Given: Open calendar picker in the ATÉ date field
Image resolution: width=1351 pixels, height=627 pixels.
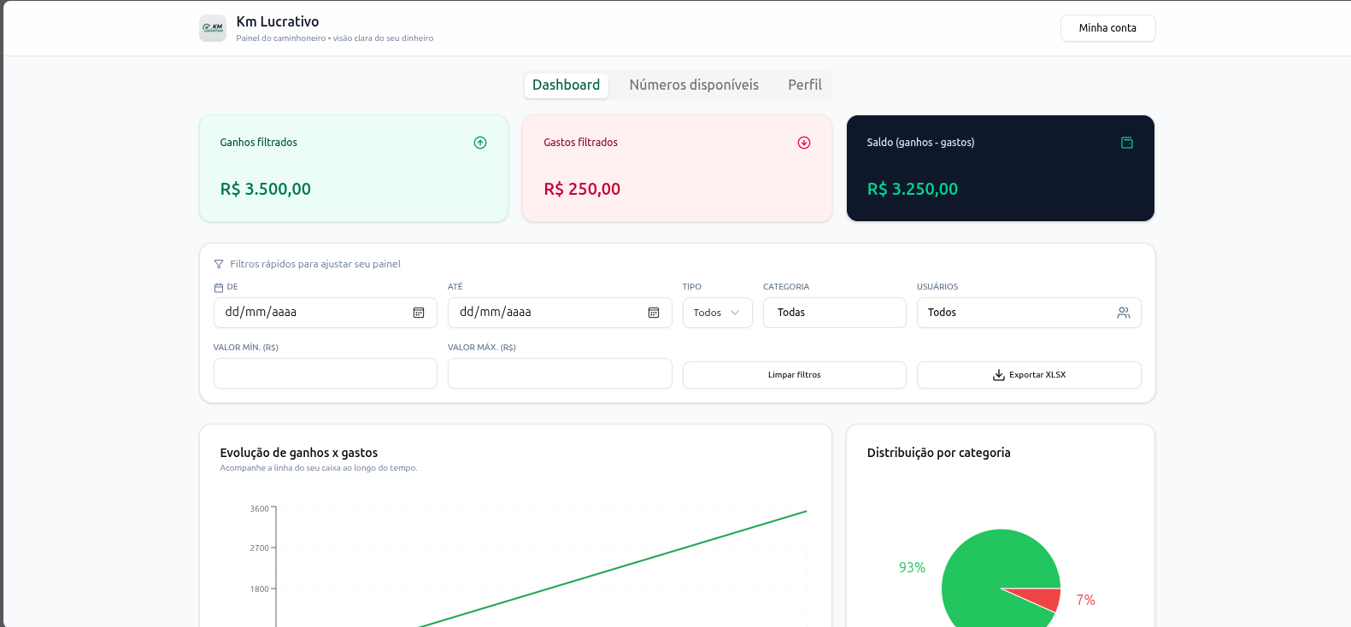Looking at the screenshot, I should [x=654, y=313].
